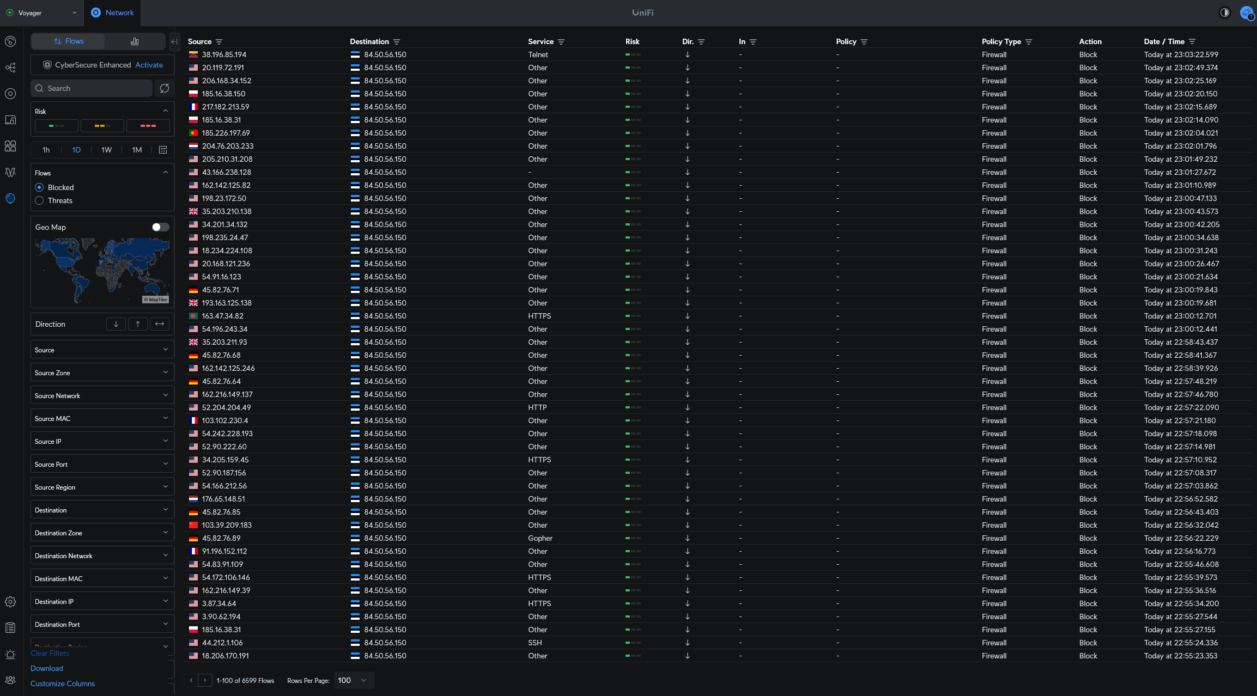This screenshot has width=1257, height=696.
Task: Collapse the filter sidebar panel arrow
Action: point(174,41)
